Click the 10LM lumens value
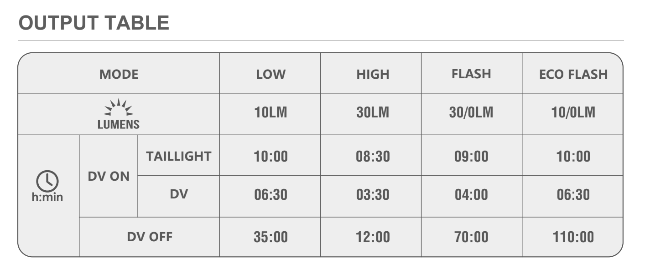Image resolution: width=645 pixels, height=274 pixels. pos(270,113)
